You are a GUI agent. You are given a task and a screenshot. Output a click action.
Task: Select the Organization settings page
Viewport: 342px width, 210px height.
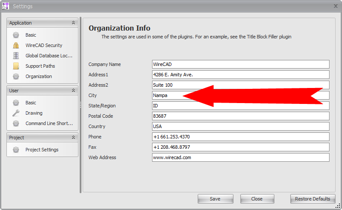coord(39,76)
